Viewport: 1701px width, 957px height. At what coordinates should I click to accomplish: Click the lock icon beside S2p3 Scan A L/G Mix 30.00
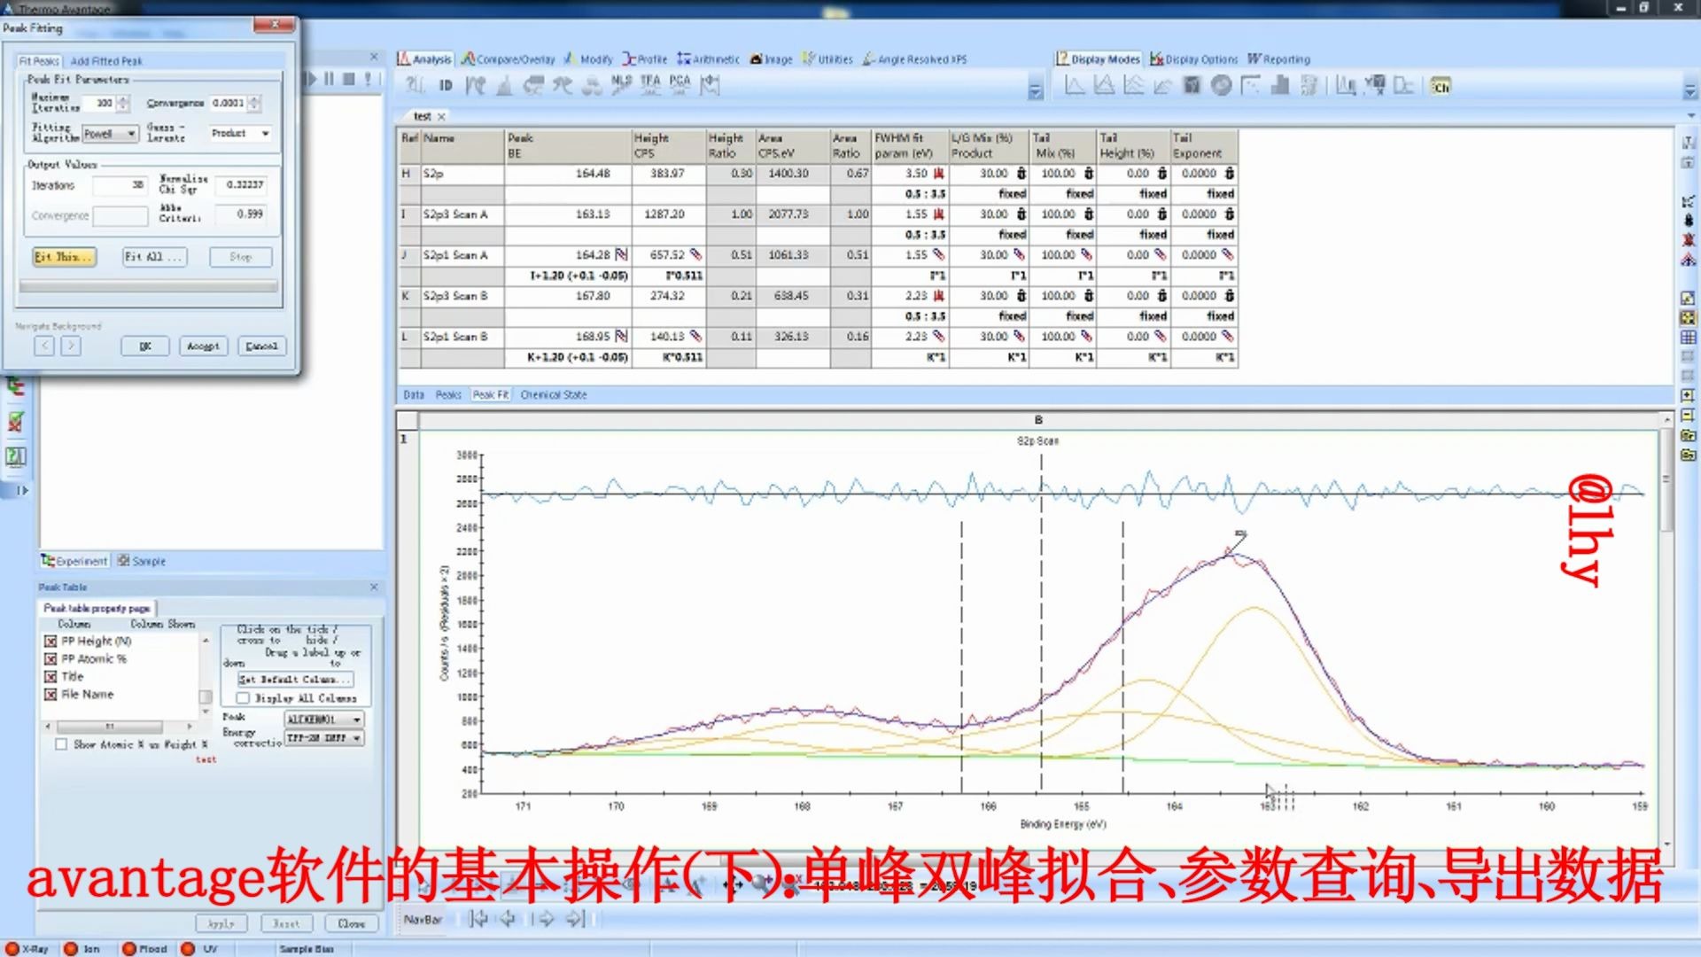click(x=1021, y=214)
